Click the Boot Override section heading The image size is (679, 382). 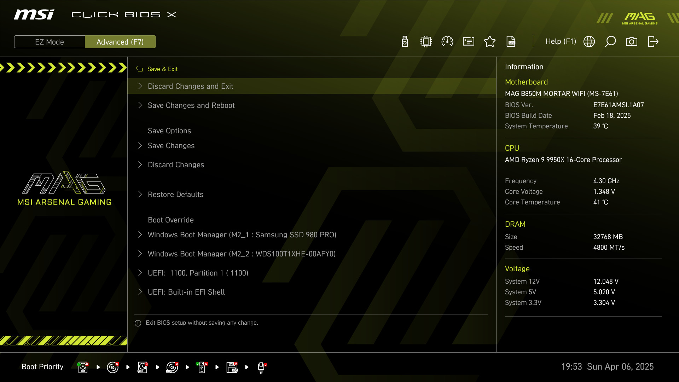click(170, 220)
